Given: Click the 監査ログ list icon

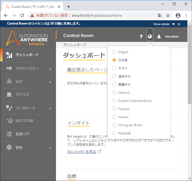Looking at the screenshot, I should 9,134.
